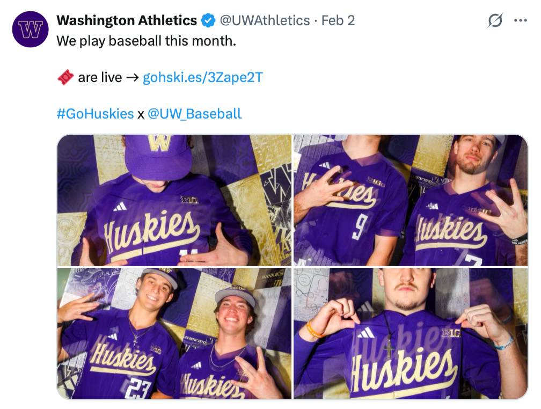This screenshot has height=409, width=541.
Task: Open the top-right photo with jersey number 9
Action: click(x=410, y=200)
